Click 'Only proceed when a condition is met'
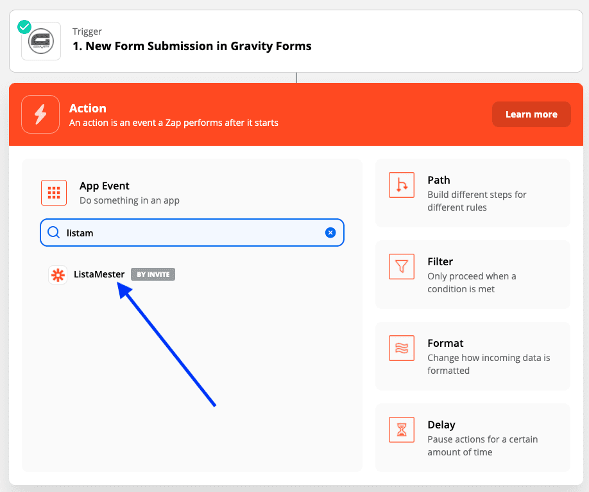The height and width of the screenshot is (492, 589). click(472, 283)
